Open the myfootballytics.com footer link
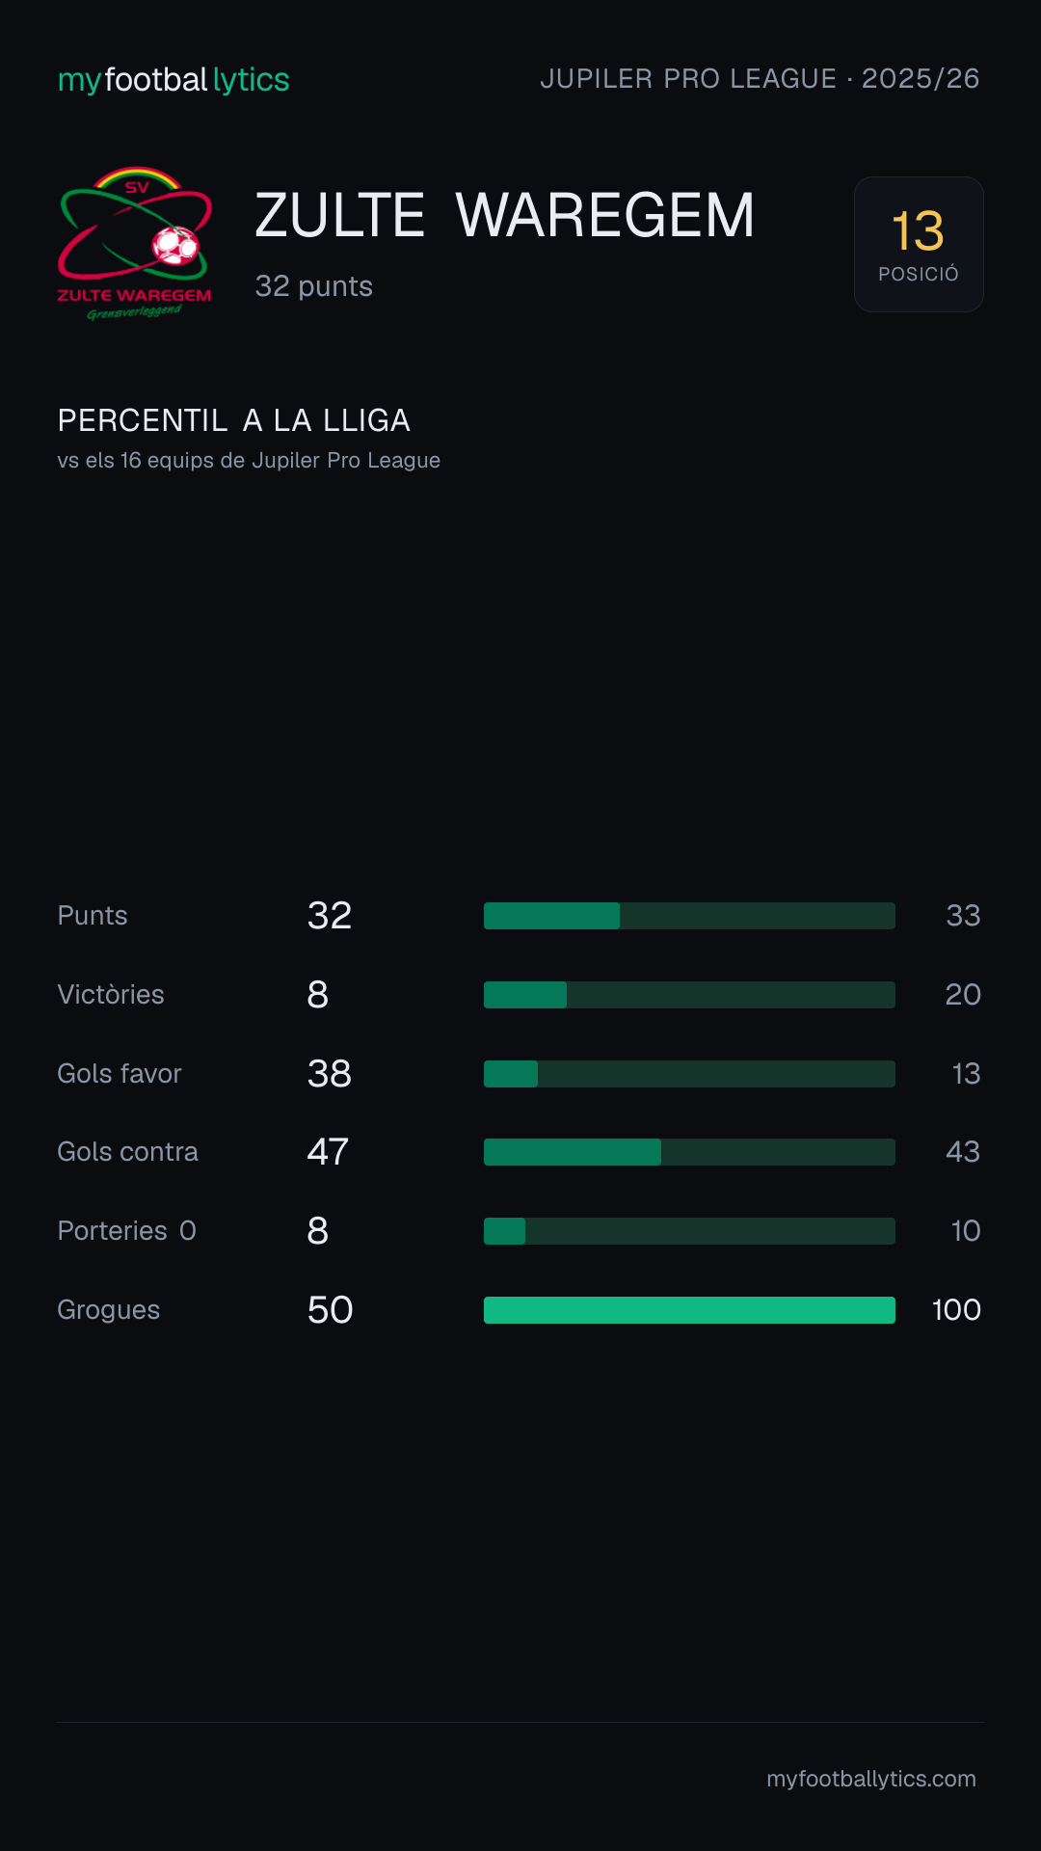1041x1851 pixels. click(x=871, y=1779)
